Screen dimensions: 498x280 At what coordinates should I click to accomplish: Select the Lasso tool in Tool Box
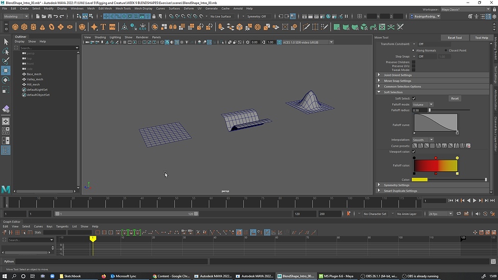point(6,51)
